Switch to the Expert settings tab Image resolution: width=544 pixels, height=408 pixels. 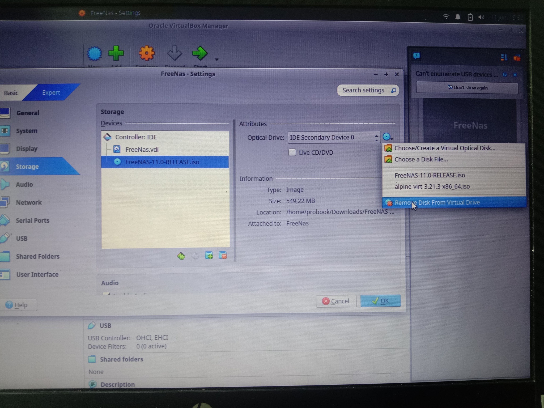[x=51, y=92]
